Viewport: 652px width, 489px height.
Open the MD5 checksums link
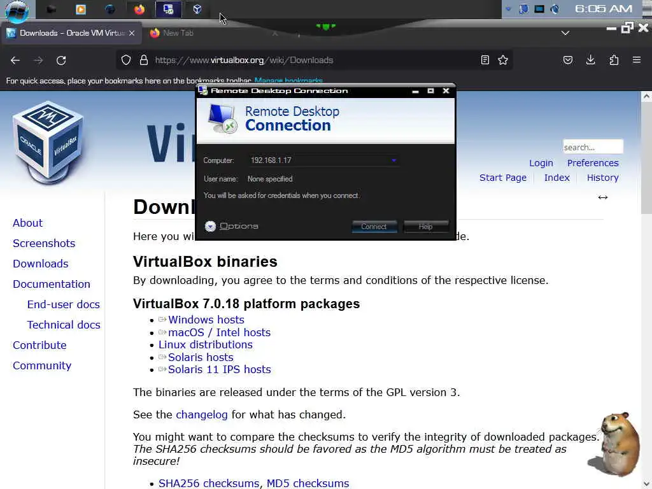pos(308,483)
